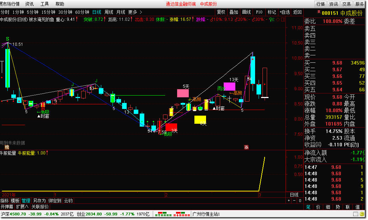Click the 涨 badge icon on chart
368x220 pixels.
tap(246, 147)
